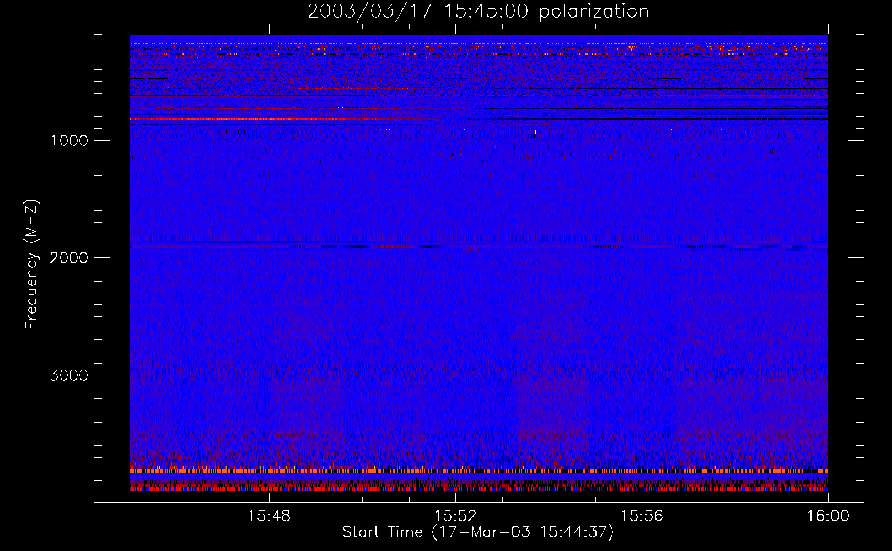Click the plot title "2003/03/17 15:45:00 polarization"
Screen dimensions: 892x551
tap(478, 12)
